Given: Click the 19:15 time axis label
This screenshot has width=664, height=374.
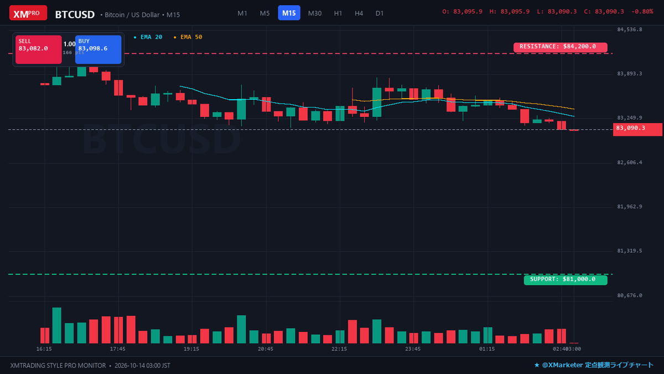Looking at the screenshot, I should click(191, 349).
